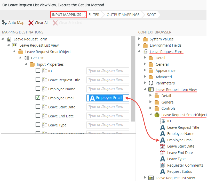The width and height of the screenshot is (207, 181).
Task: Select the Get List method icon
Action: tap(27, 58)
